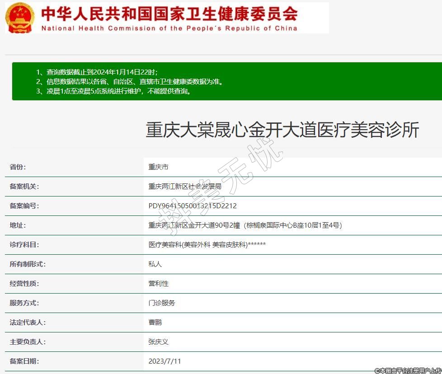Image resolution: width=442 pixels, height=374 pixels.
Task: Click the main person in charge 张庆义
Action: (158, 342)
